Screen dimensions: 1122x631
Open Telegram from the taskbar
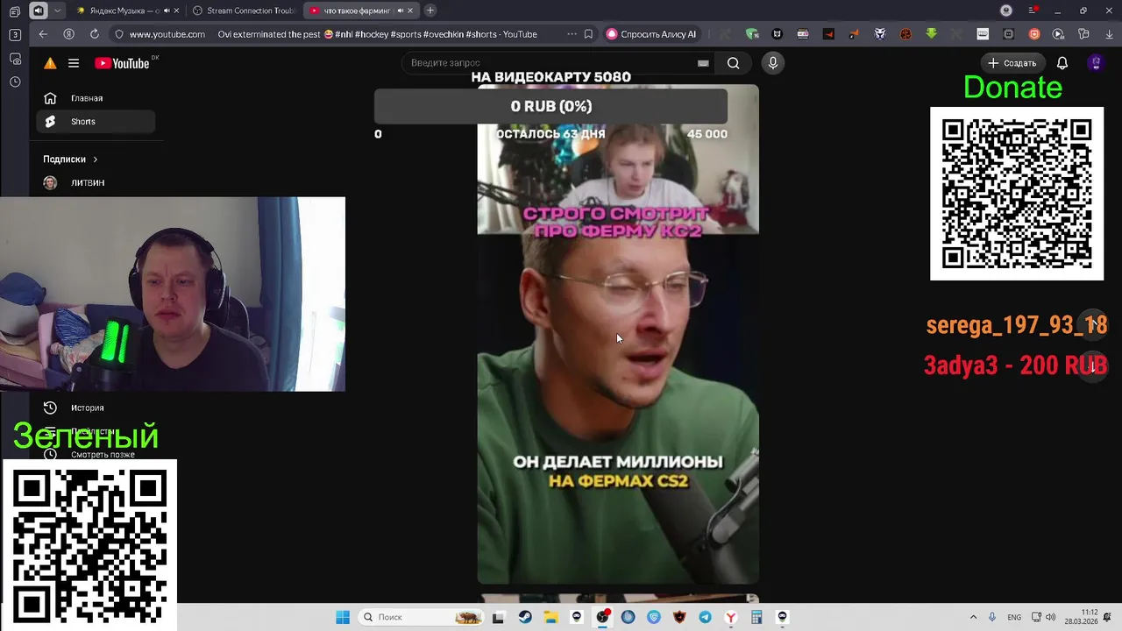[x=705, y=617]
